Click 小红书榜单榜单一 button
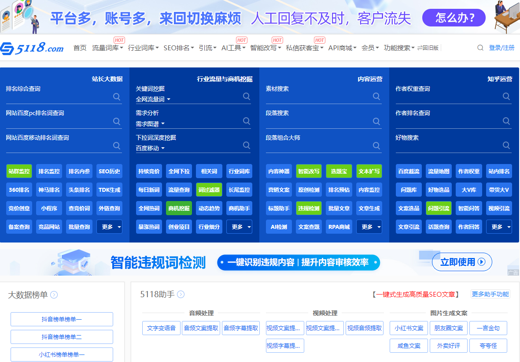This screenshot has width=520, height=362. point(62,355)
